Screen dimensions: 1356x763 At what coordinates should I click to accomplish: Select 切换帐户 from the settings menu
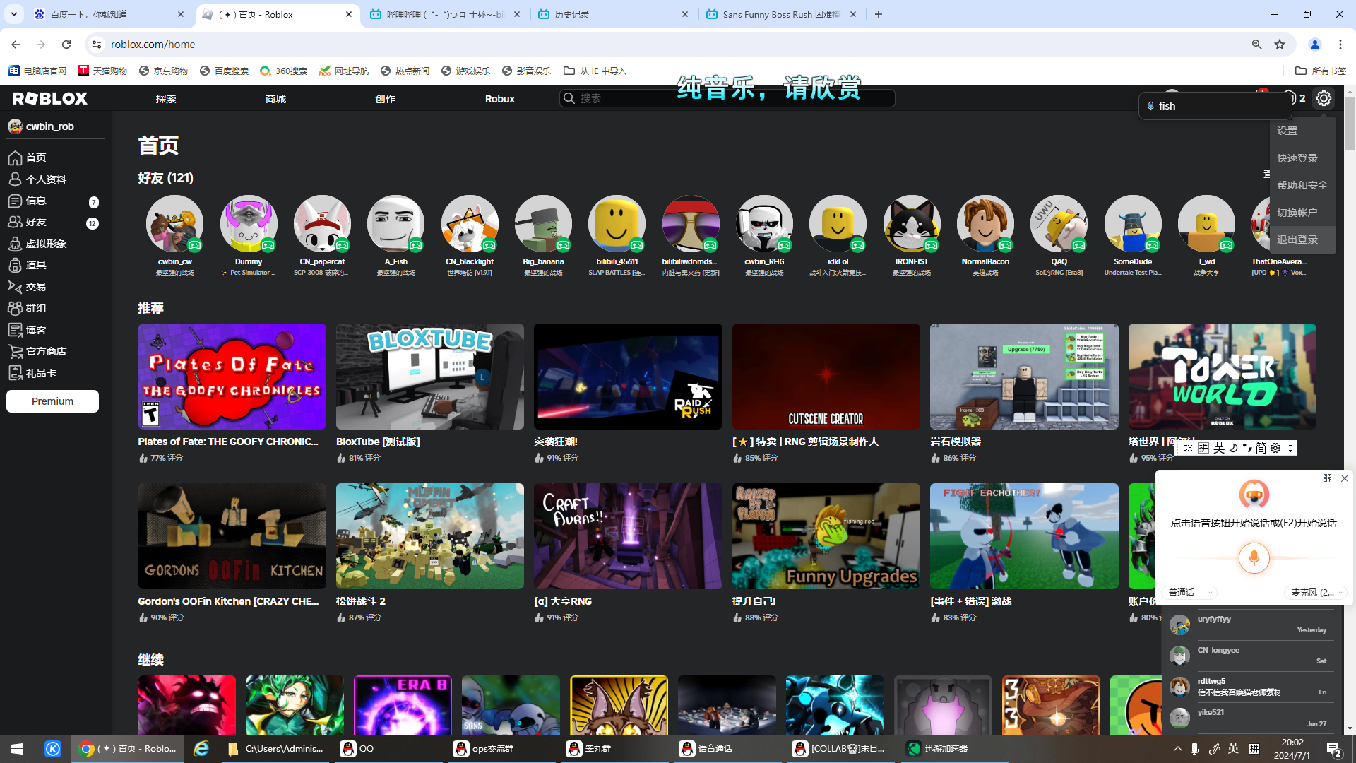(1302, 213)
